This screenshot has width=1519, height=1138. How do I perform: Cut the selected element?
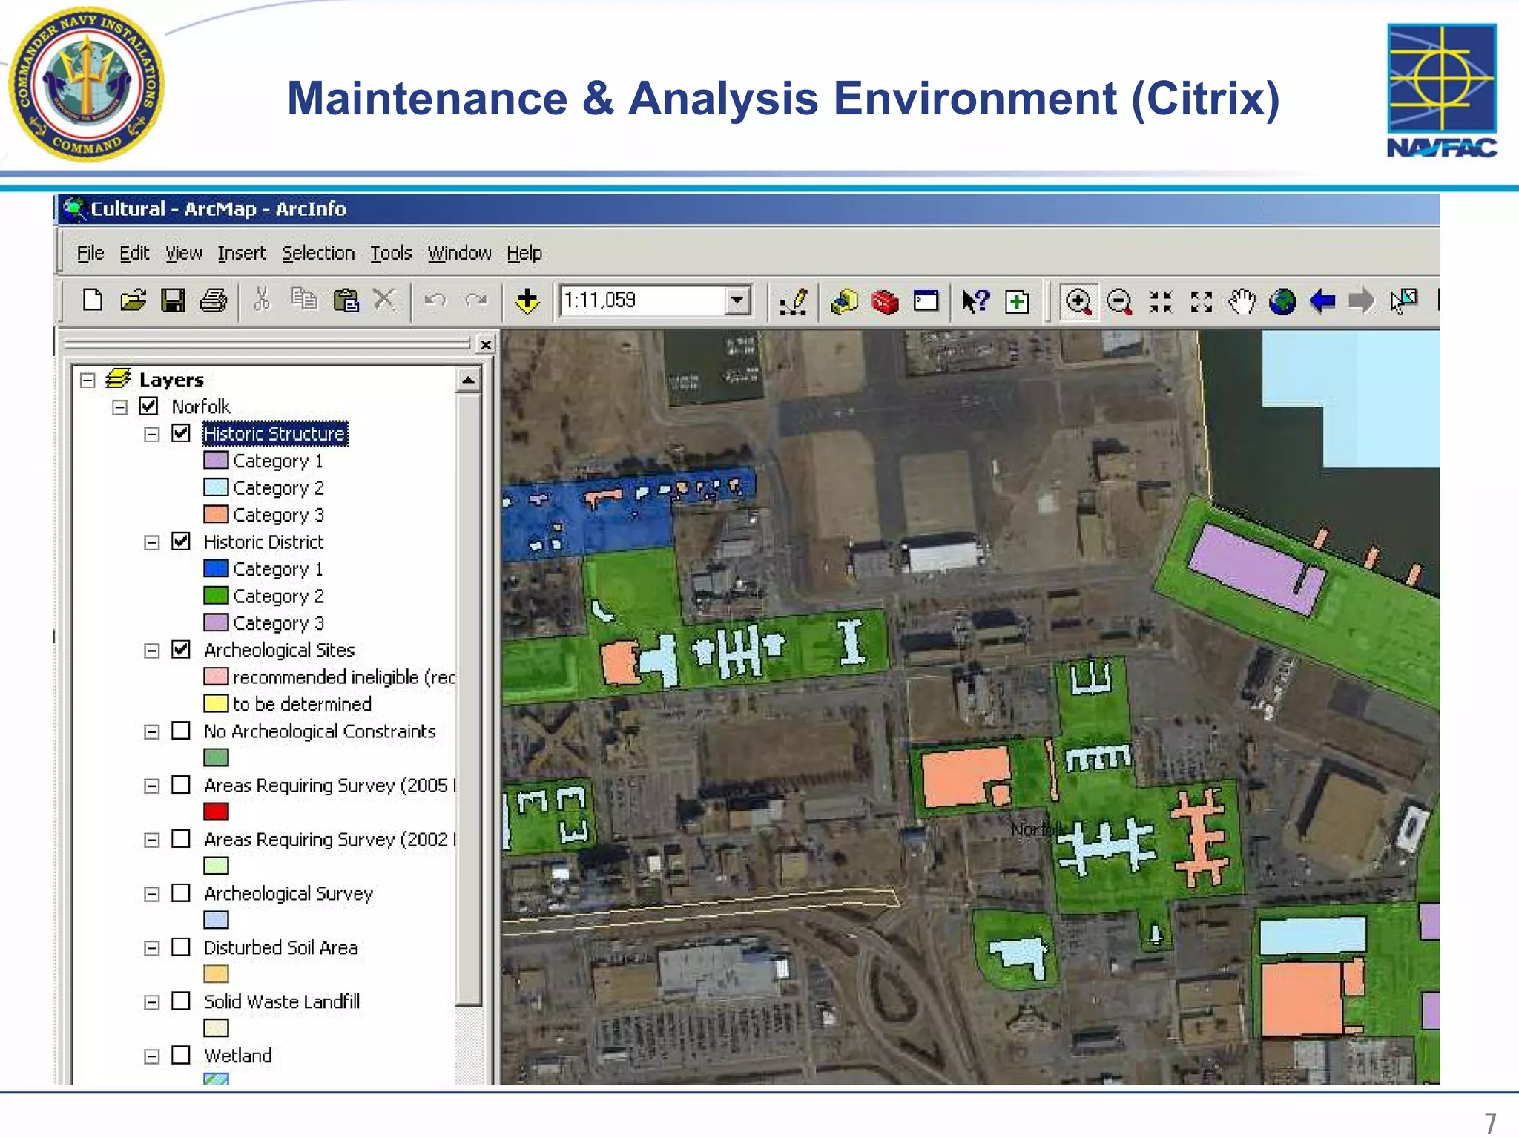(261, 300)
